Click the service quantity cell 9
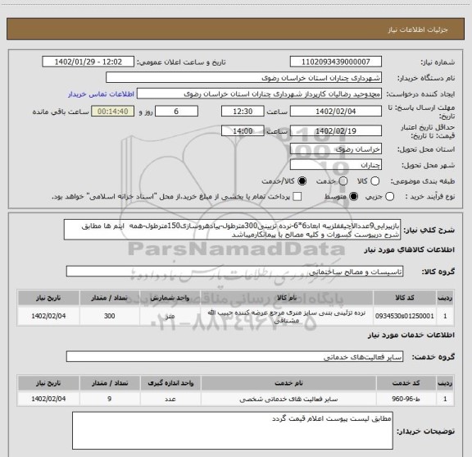This screenshot has width=472, height=457. pyautogui.click(x=109, y=399)
